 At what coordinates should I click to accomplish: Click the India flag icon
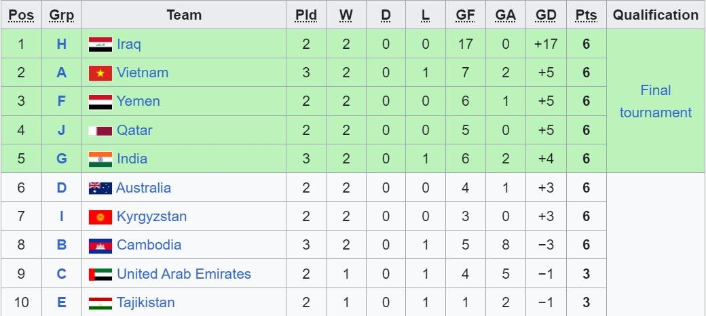click(100, 159)
